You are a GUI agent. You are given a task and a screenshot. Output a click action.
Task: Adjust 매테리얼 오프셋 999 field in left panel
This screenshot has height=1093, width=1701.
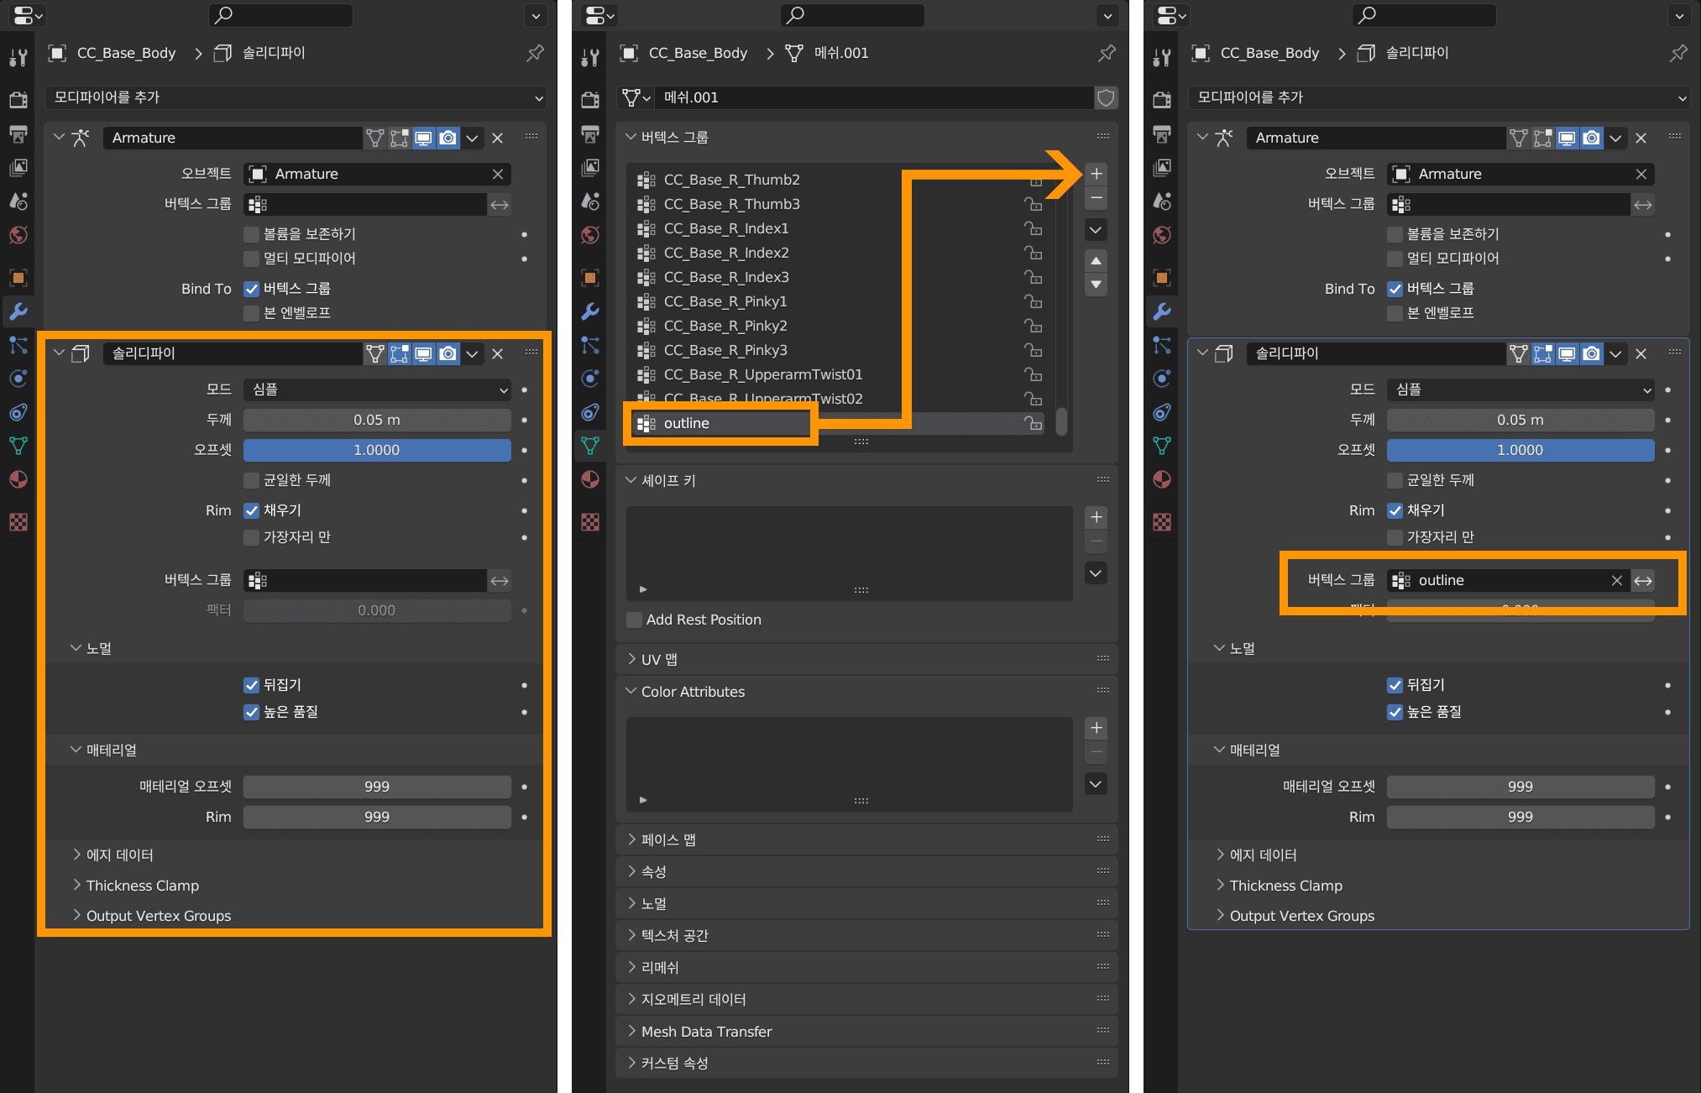(377, 787)
